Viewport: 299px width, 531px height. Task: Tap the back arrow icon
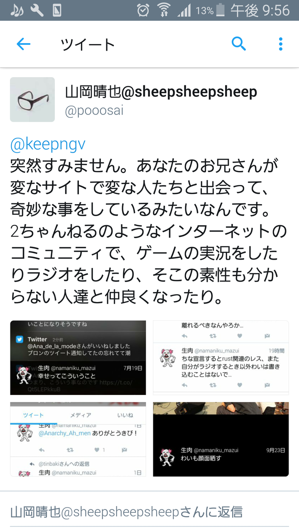click(24, 44)
